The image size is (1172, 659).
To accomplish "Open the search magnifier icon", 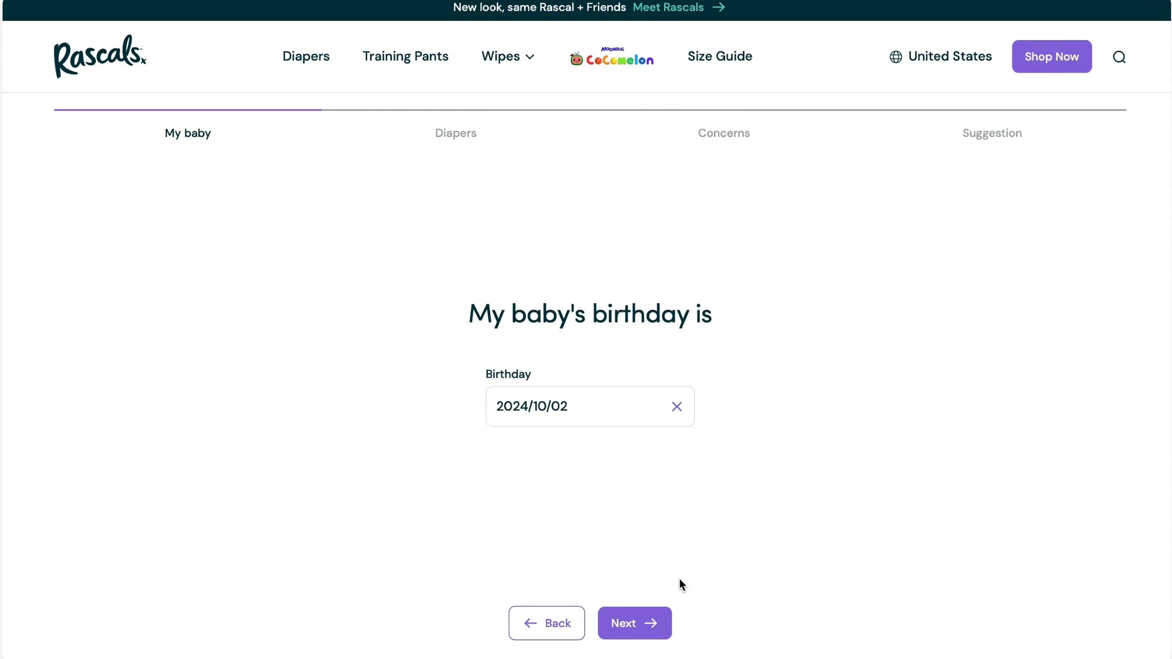I will click(1119, 57).
